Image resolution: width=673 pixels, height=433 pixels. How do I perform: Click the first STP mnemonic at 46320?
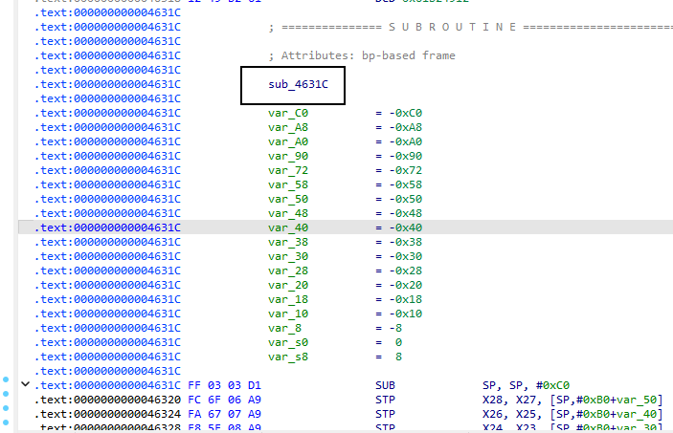(386, 400)
